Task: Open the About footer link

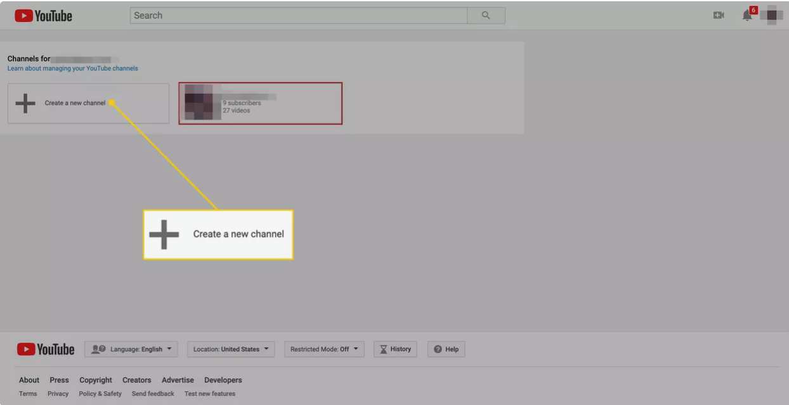Action: click(29, 380)
